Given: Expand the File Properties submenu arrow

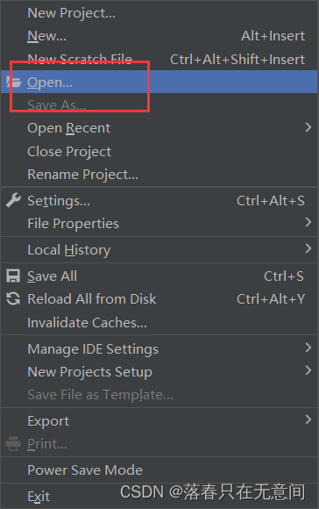Looking at the screenshot, I should pos(308,222).
